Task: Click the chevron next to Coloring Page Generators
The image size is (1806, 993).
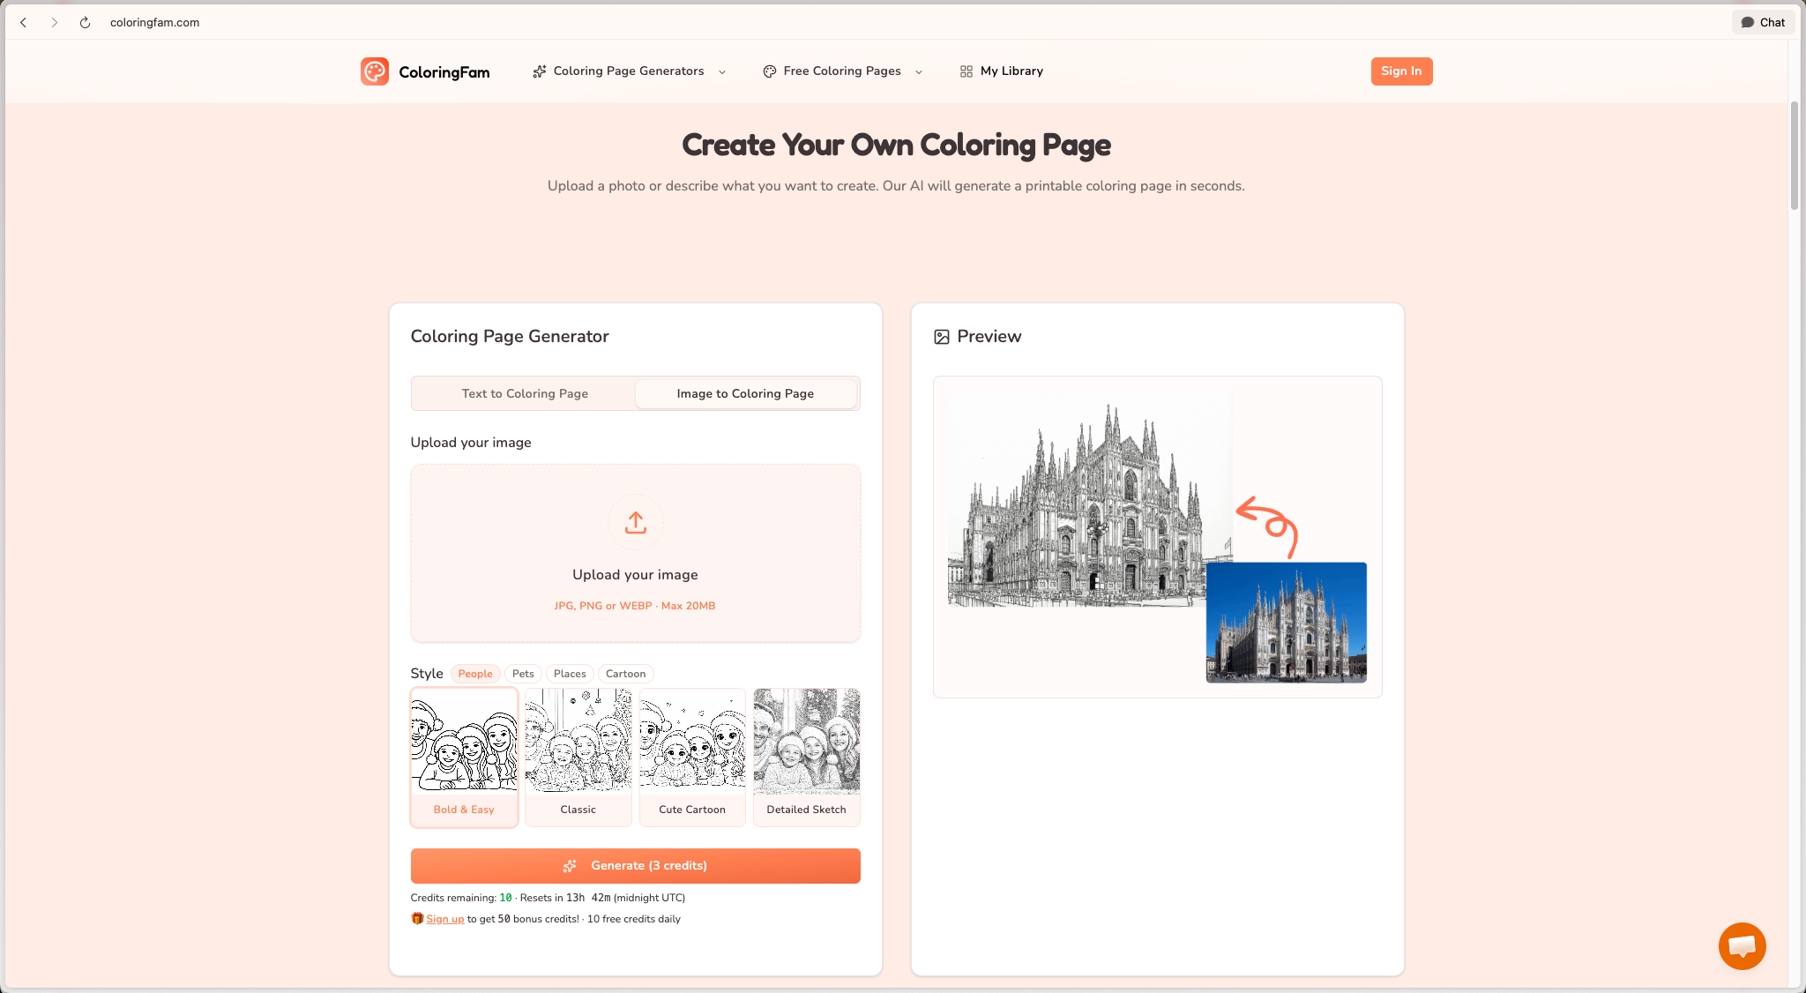Action: click(722, 71)
